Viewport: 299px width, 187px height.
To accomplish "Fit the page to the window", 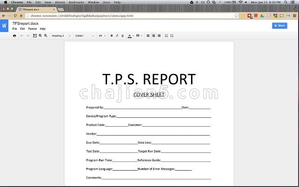I will coord(35,36).
